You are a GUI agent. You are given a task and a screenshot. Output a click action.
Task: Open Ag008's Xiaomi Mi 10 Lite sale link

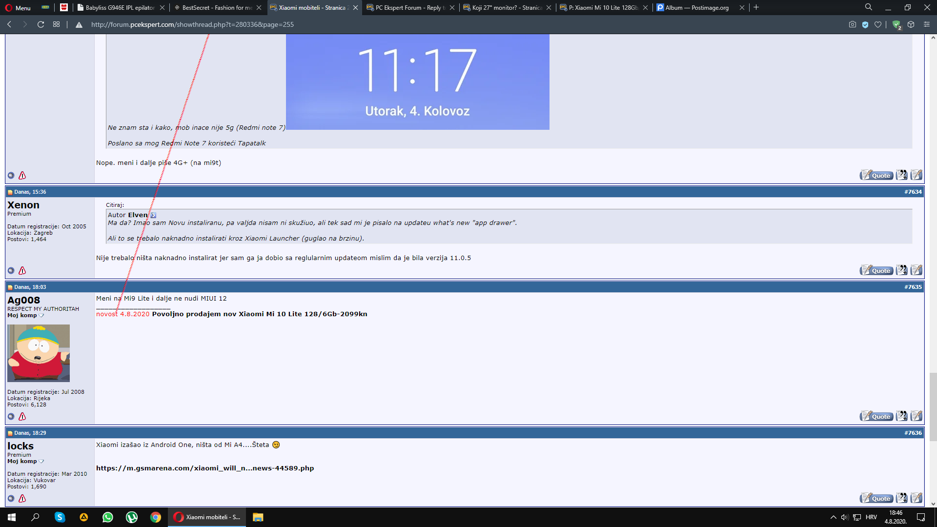(260, 314)
